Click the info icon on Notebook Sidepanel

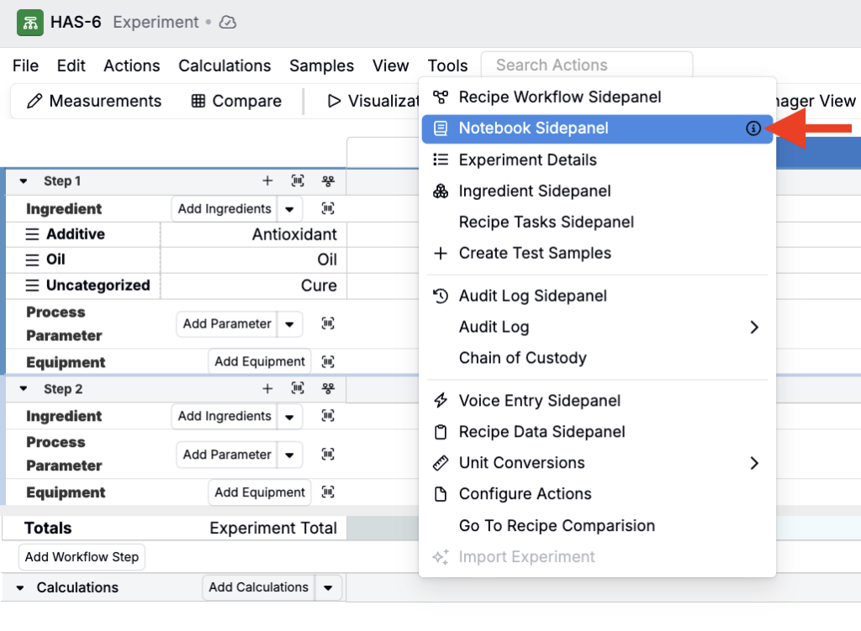point(753,129)
